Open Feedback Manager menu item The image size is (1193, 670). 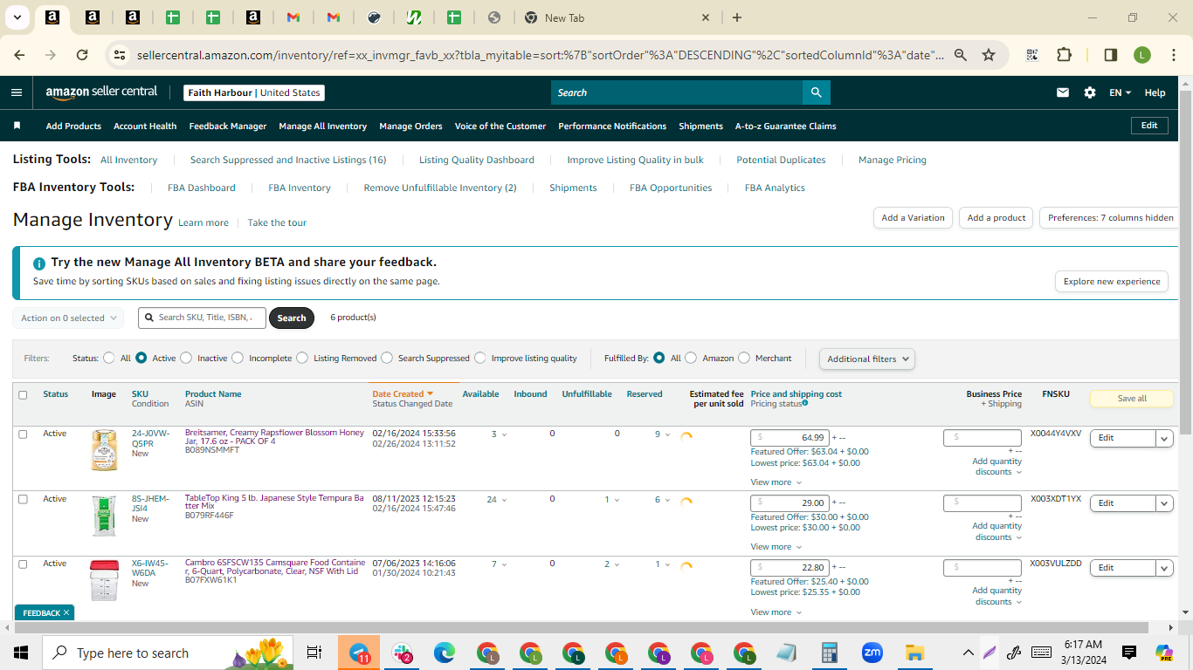tap(228, 126)
